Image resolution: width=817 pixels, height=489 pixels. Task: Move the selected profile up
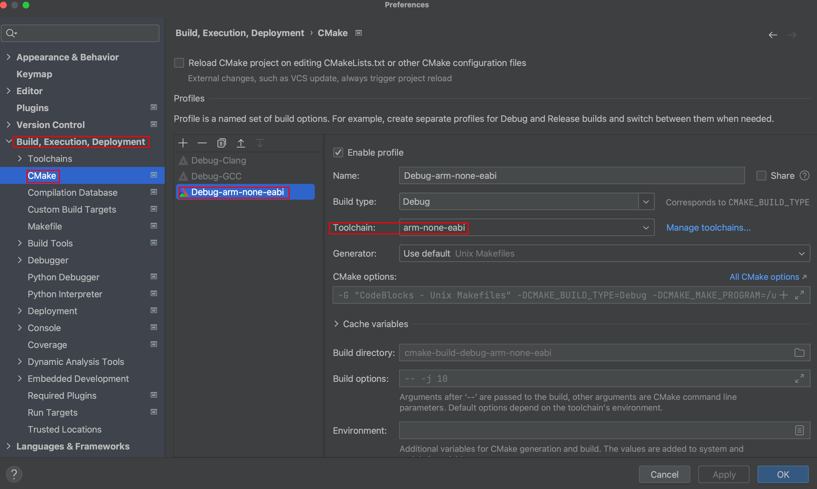(241, 143)
